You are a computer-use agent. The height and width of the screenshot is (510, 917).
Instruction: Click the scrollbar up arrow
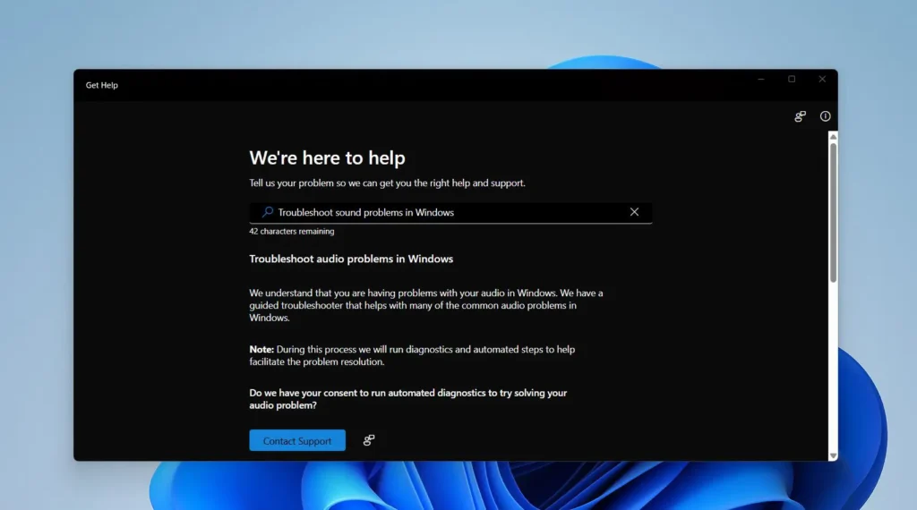pyautogui.click(x=833, y=137)
